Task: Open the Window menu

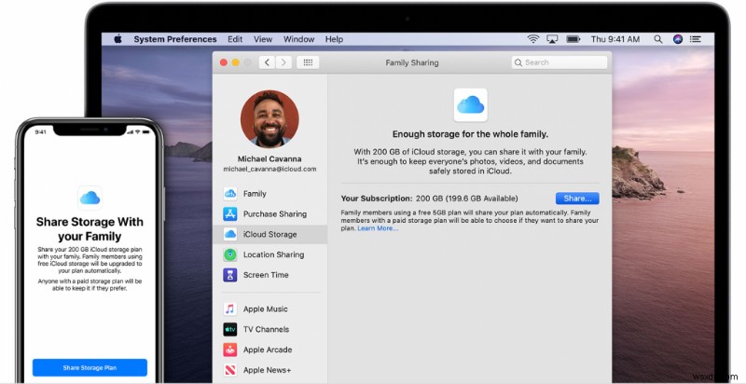Action: coord(298,39)
